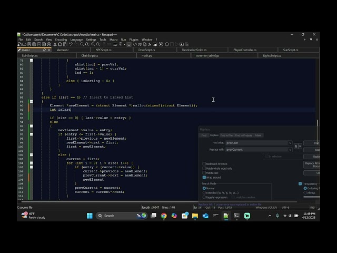Uncheck the Wrap around checkbox
This screenshot has height=253, width=337.
[x=204, y=178]
